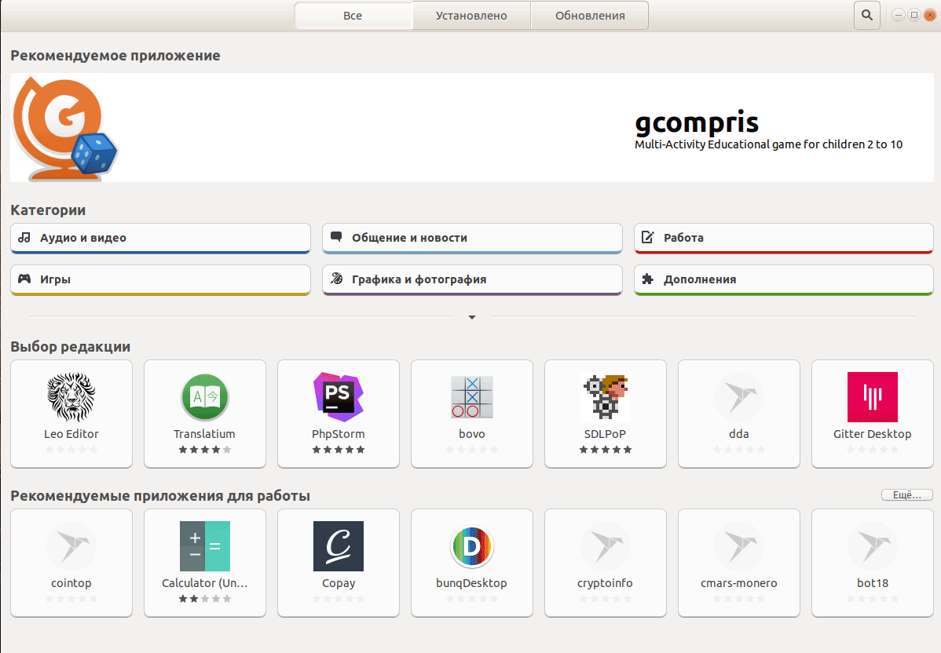
Task: Click the PhpStorm star rating
Action: (x=339, y=450)
